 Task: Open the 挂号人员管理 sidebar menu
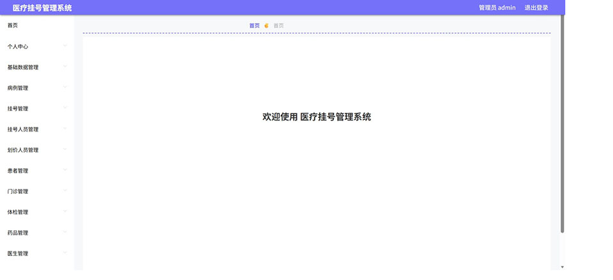37,129
